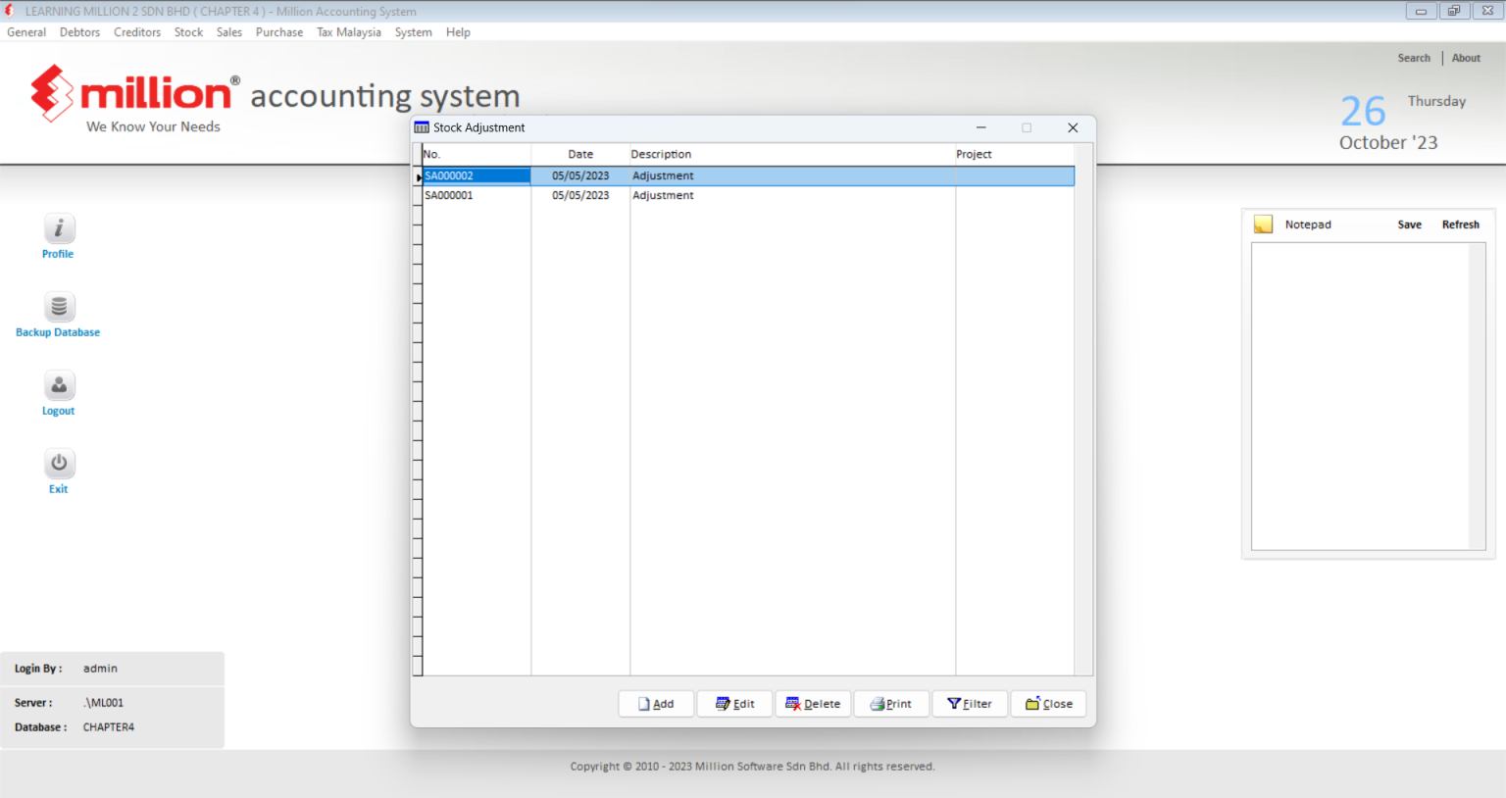
Task: Click the No. column header
Action: coord(477,154)
